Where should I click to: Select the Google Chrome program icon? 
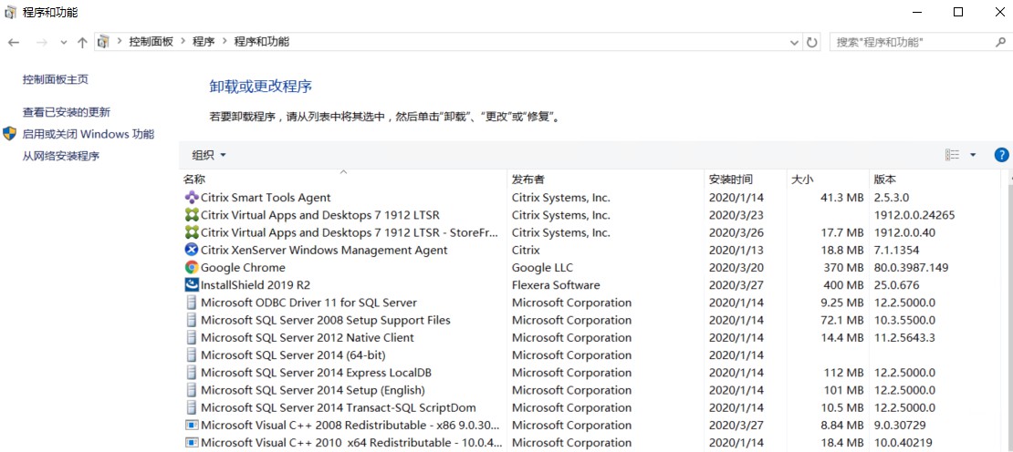pos(192,268)
